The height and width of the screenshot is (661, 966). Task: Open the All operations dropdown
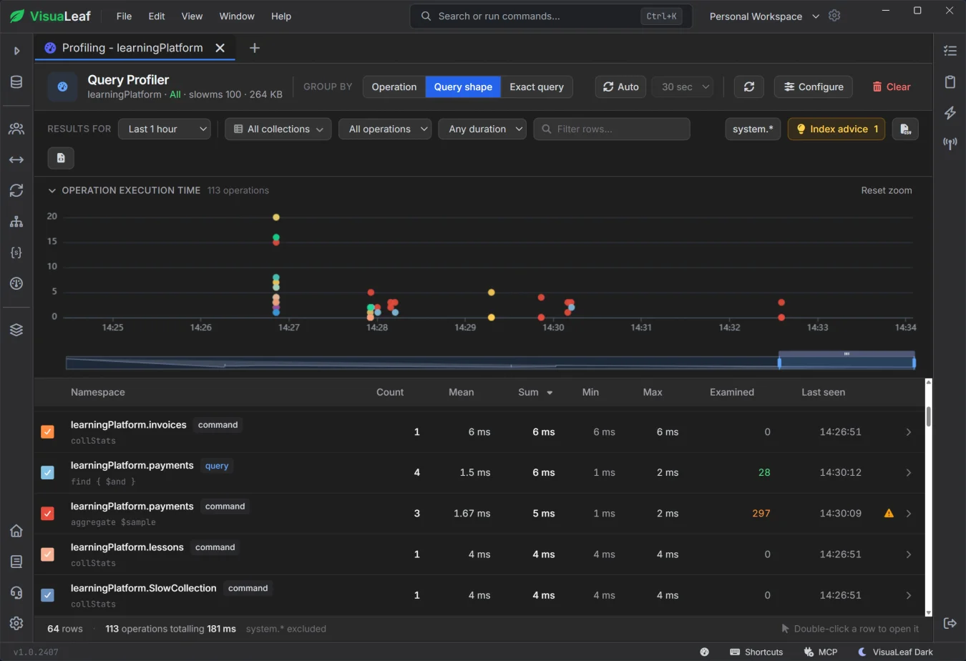(x=385, y=129)
